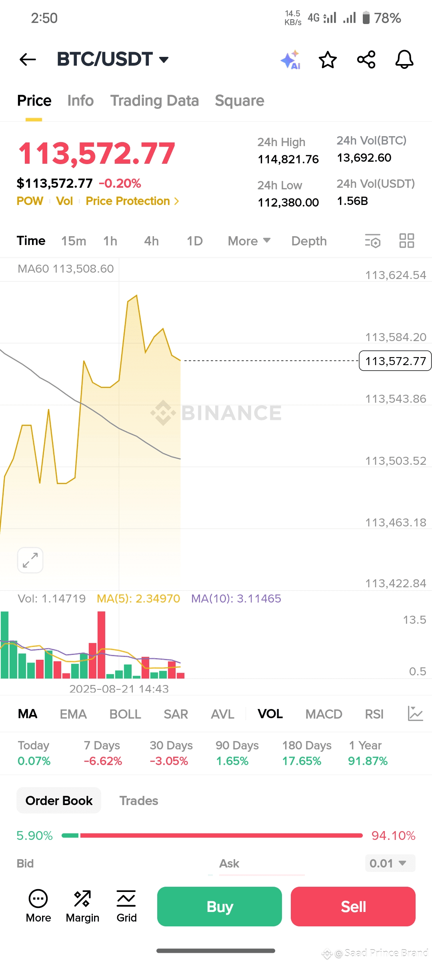Switch to the Trading Data tab
Image resolution: width=432 pixels, height=964 pixels.
(154, 101)
